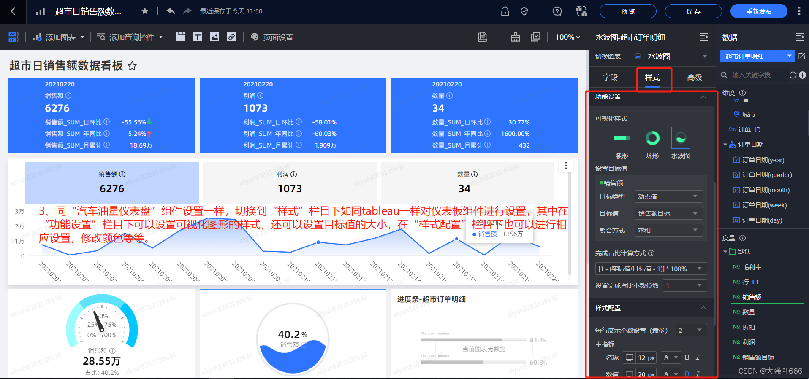The width and height of the screenshot is (809, 379).
Task: Add a new field with the plus icon
Action: (802, 75)
